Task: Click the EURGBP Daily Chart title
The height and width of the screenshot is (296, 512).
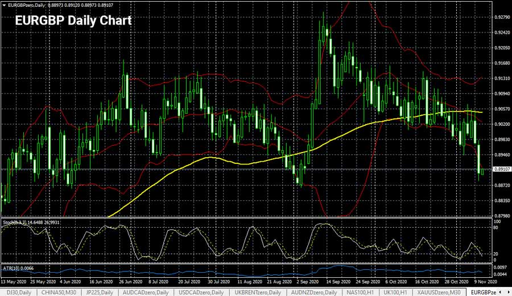Action: pos(73,20)
